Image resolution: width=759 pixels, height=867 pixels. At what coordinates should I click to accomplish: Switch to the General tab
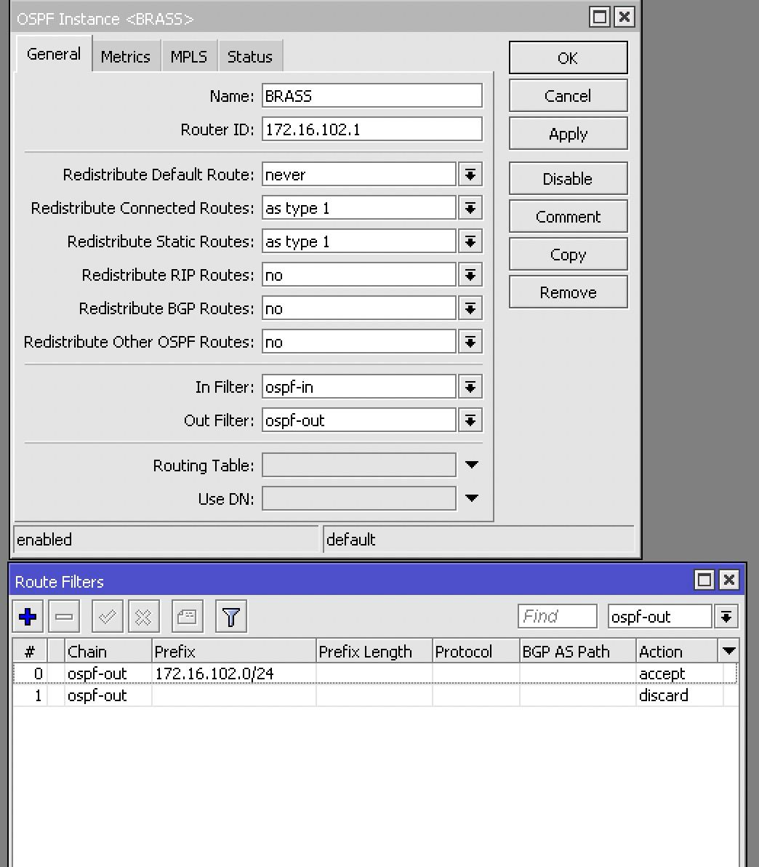(x=54, y=54)
